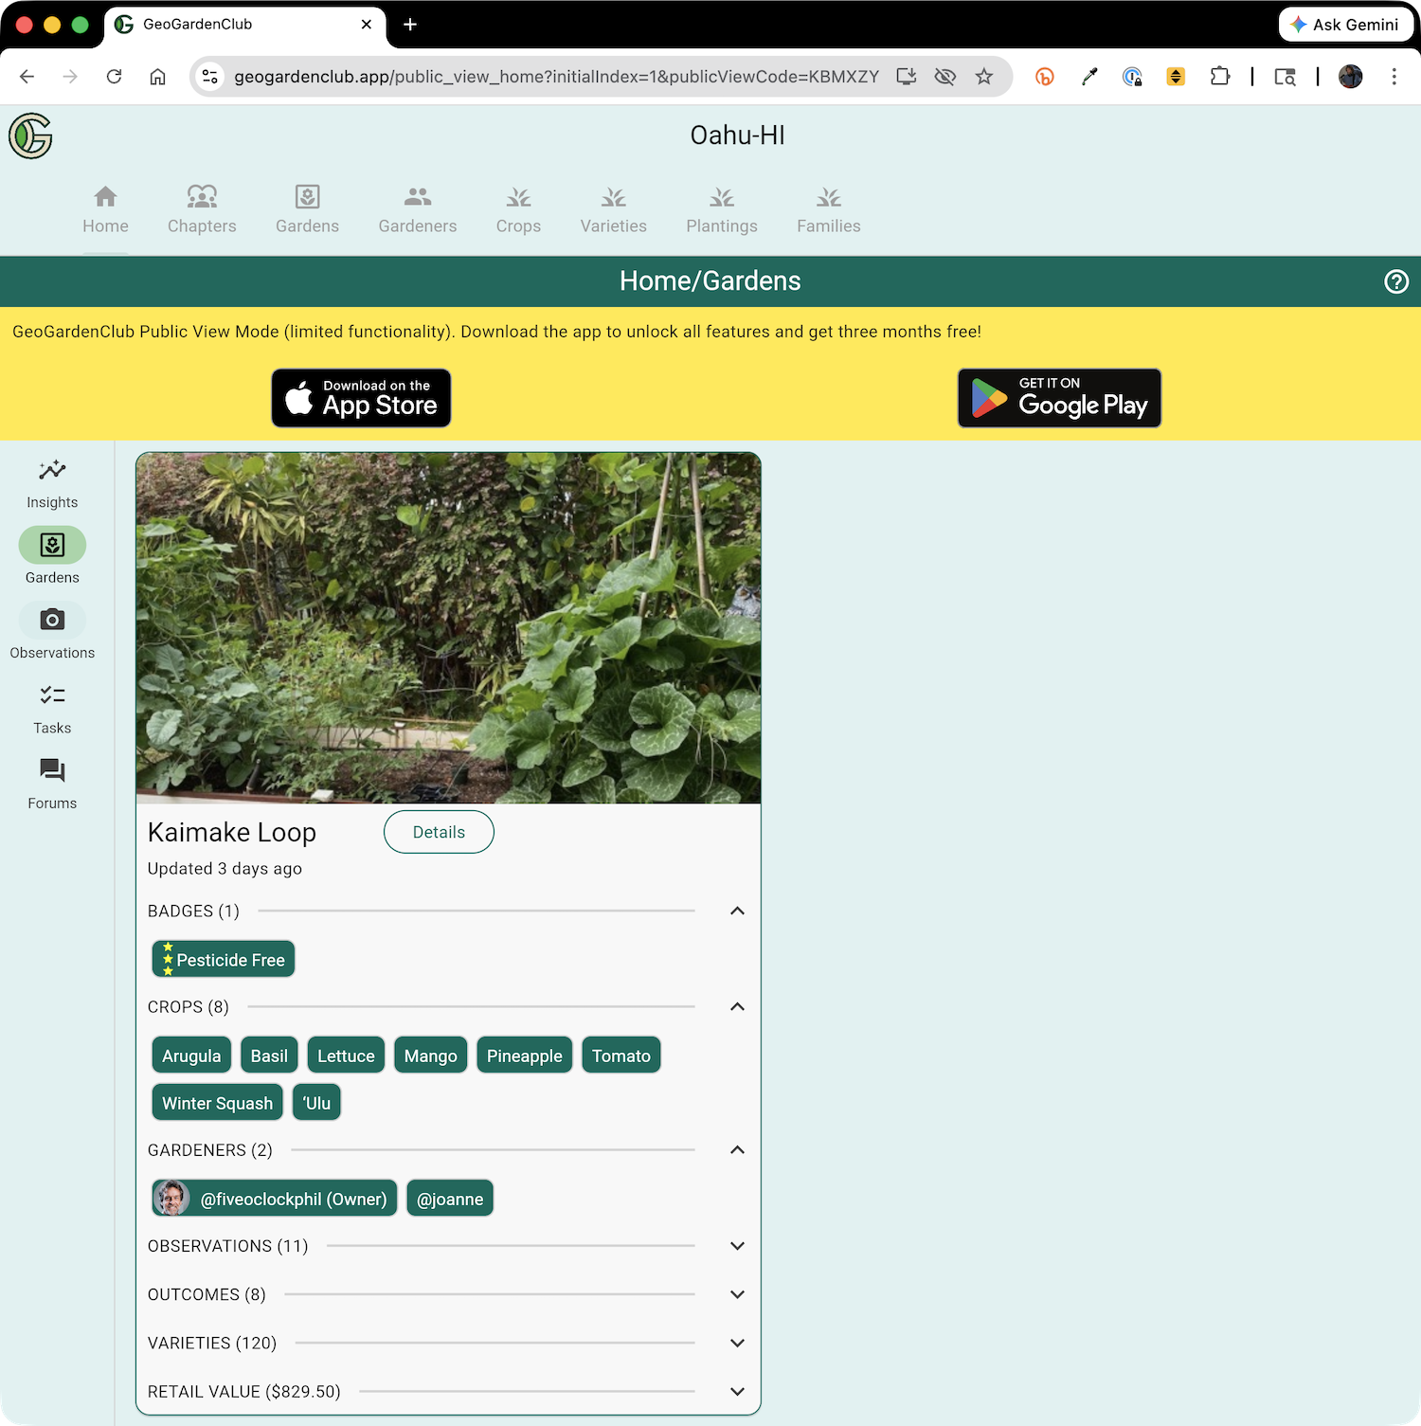Open Kaimake Loop Details

point(439,832)
